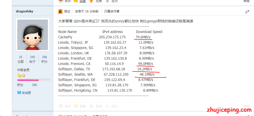
Task: Select the IP 139.162.23.4
Action: click(x=116, y=48)
